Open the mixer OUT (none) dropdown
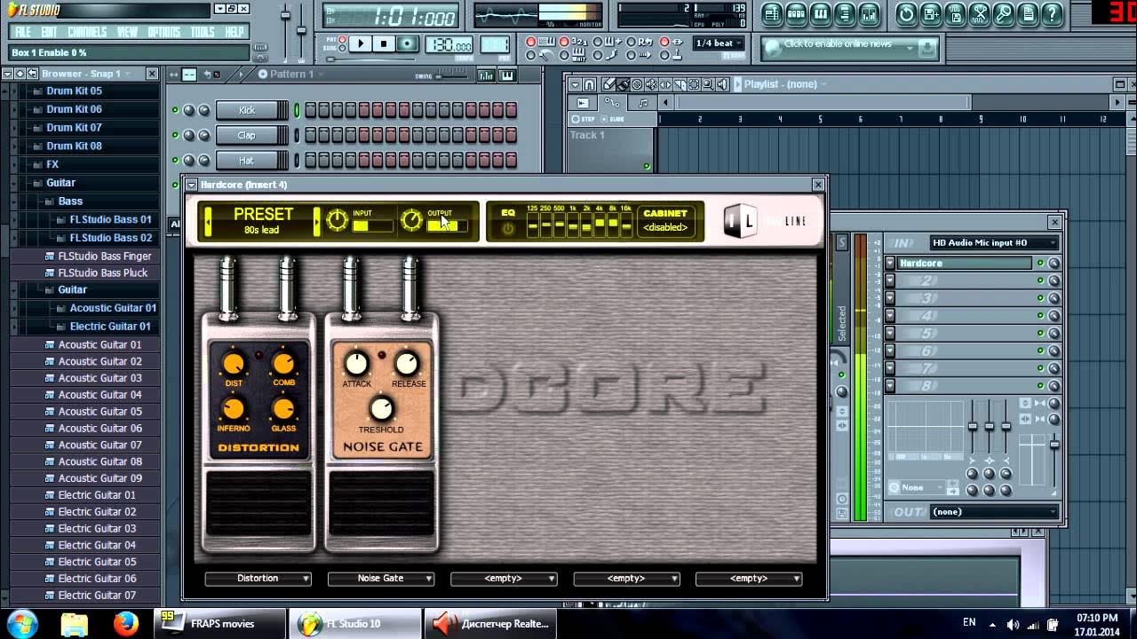 pos(994,512)
